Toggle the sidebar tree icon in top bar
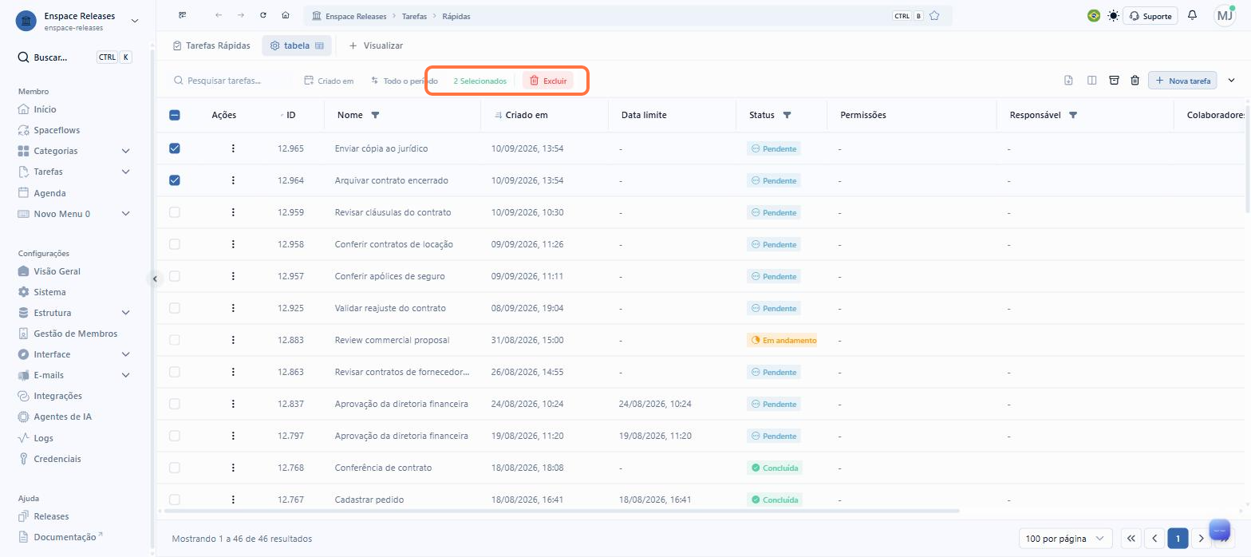The height and width of the screenshot is (557, 1251). pos(183,15)
